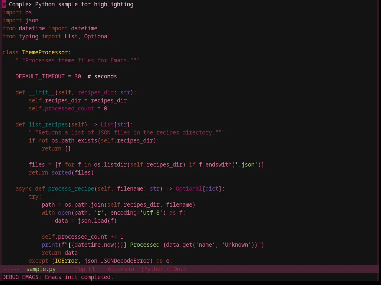The width and height of the screenshot is (381, 285).
Task: Click the "return []" line
Action: pyautogui.click(x=56, y=148)
